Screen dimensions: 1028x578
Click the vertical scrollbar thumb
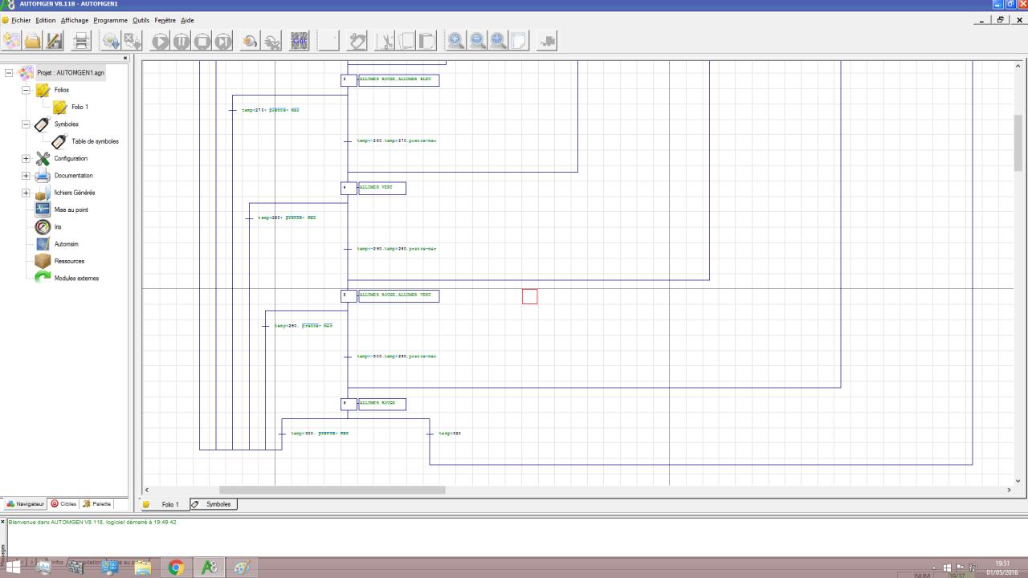(x=1018, y=143)
